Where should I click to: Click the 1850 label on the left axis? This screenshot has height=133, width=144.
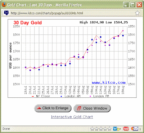click(x=17, y=26)
